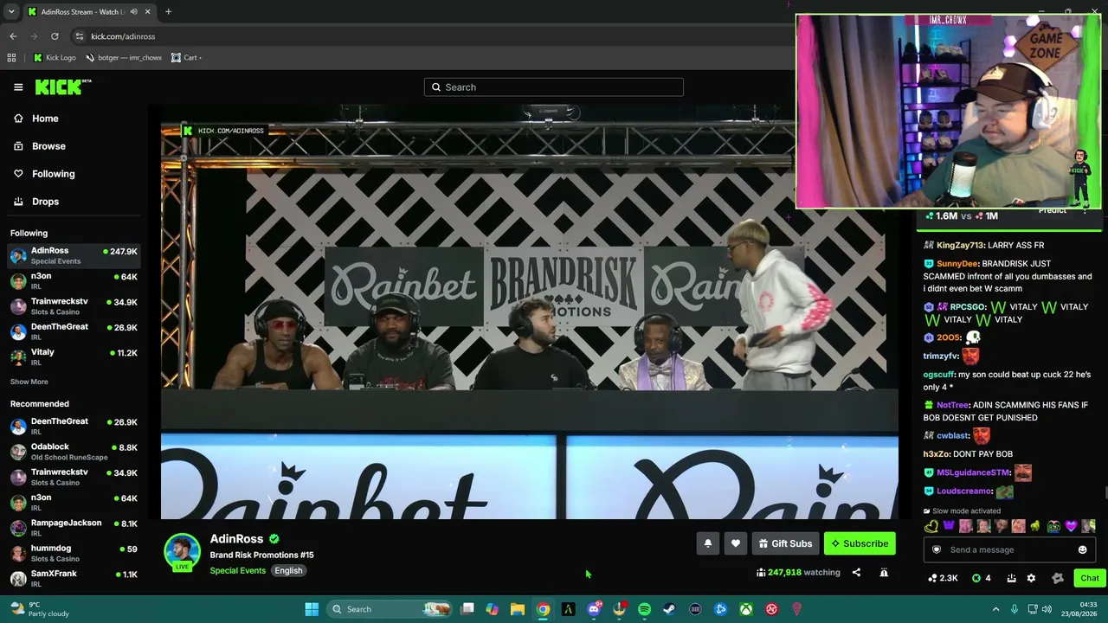Click the green Subscribe button

[860, 543]
